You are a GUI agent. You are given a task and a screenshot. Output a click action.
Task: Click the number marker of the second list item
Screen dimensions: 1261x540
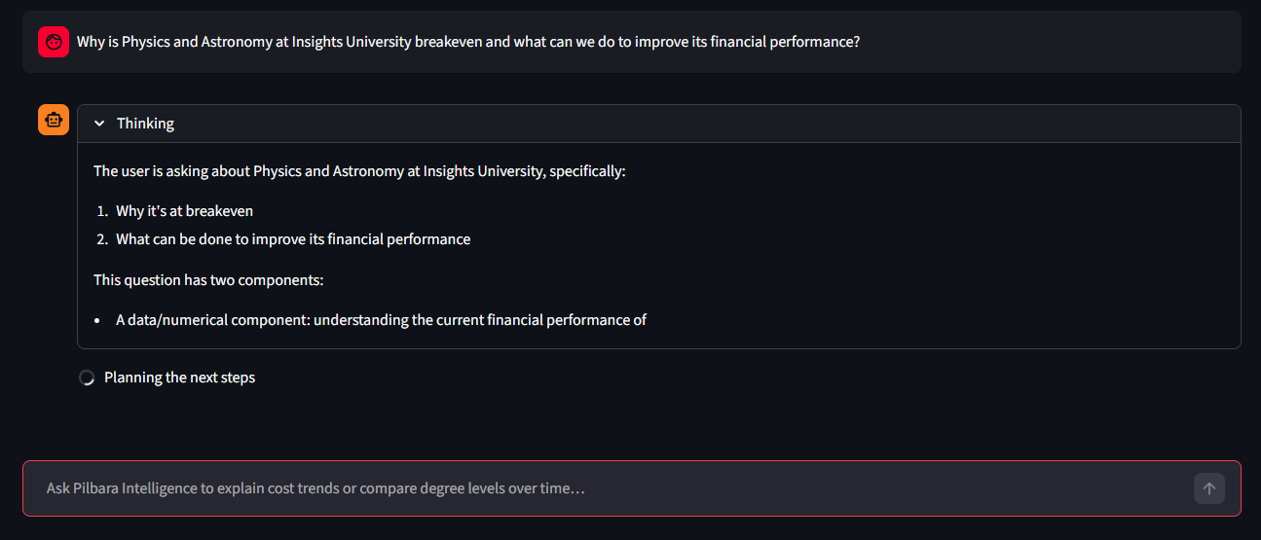point(102,239)
